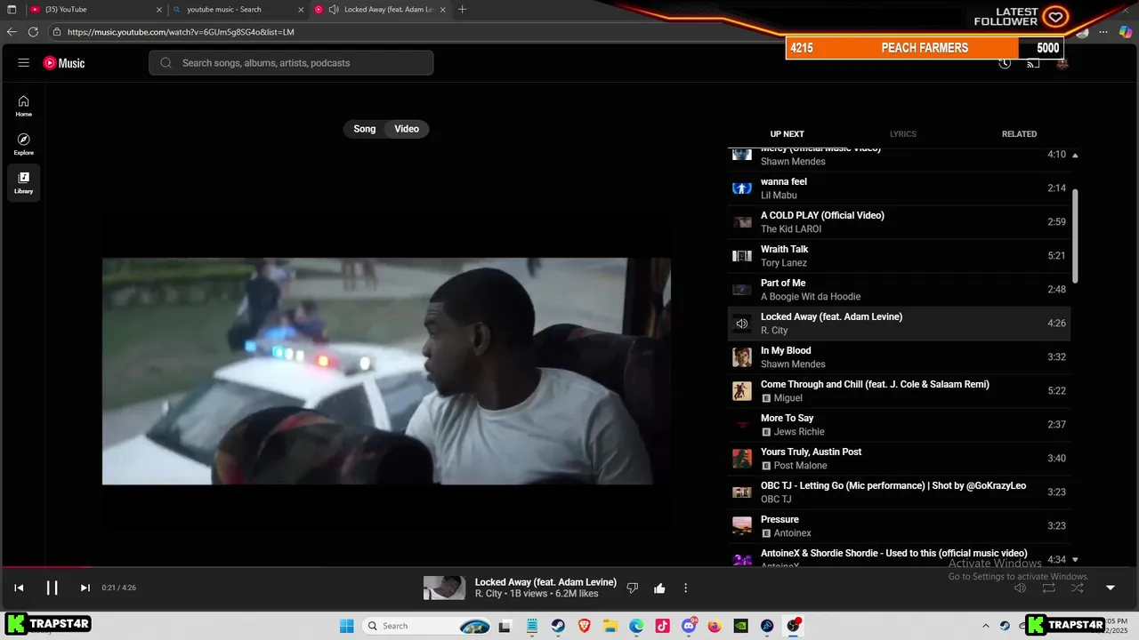
Task: Pause the playing song
Action: 52,588
